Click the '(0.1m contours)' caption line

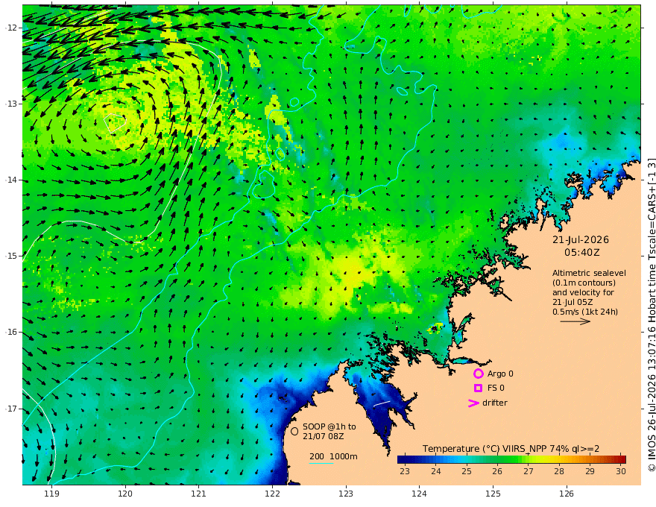[584, 283]
